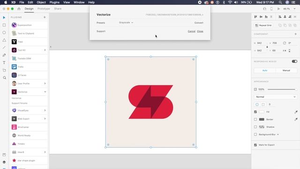The width and height of the screenshot is (300, 169).
Task: Open the Grayscale presets dropdown
Action: pos(126,23)
